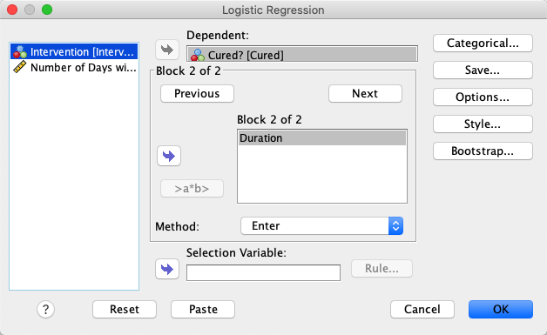Open the Bootstrap... dialog

coord(483,151)
